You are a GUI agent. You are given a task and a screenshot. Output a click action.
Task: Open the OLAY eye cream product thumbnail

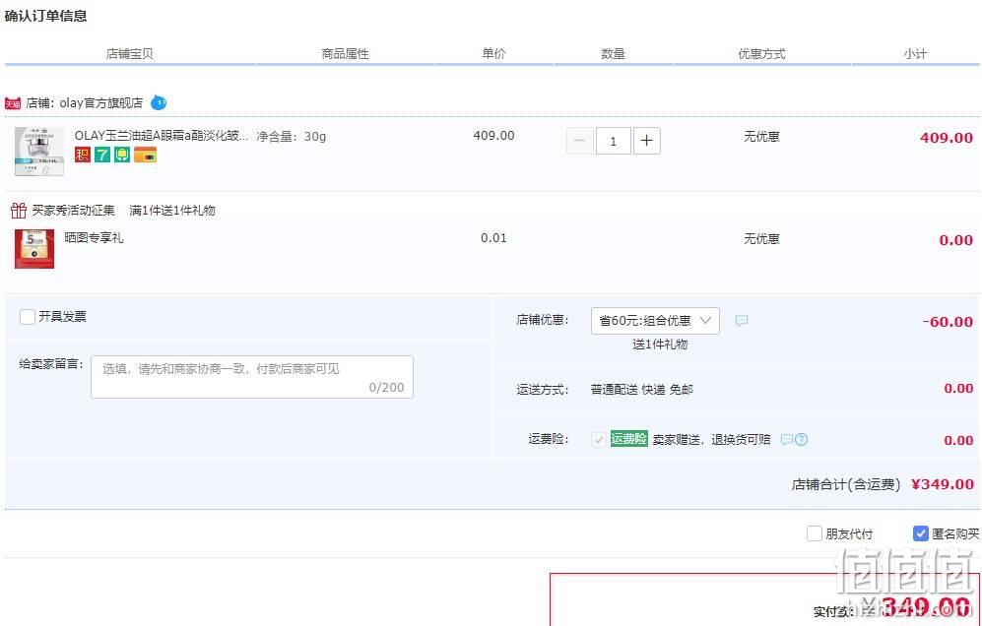[38, 152]
